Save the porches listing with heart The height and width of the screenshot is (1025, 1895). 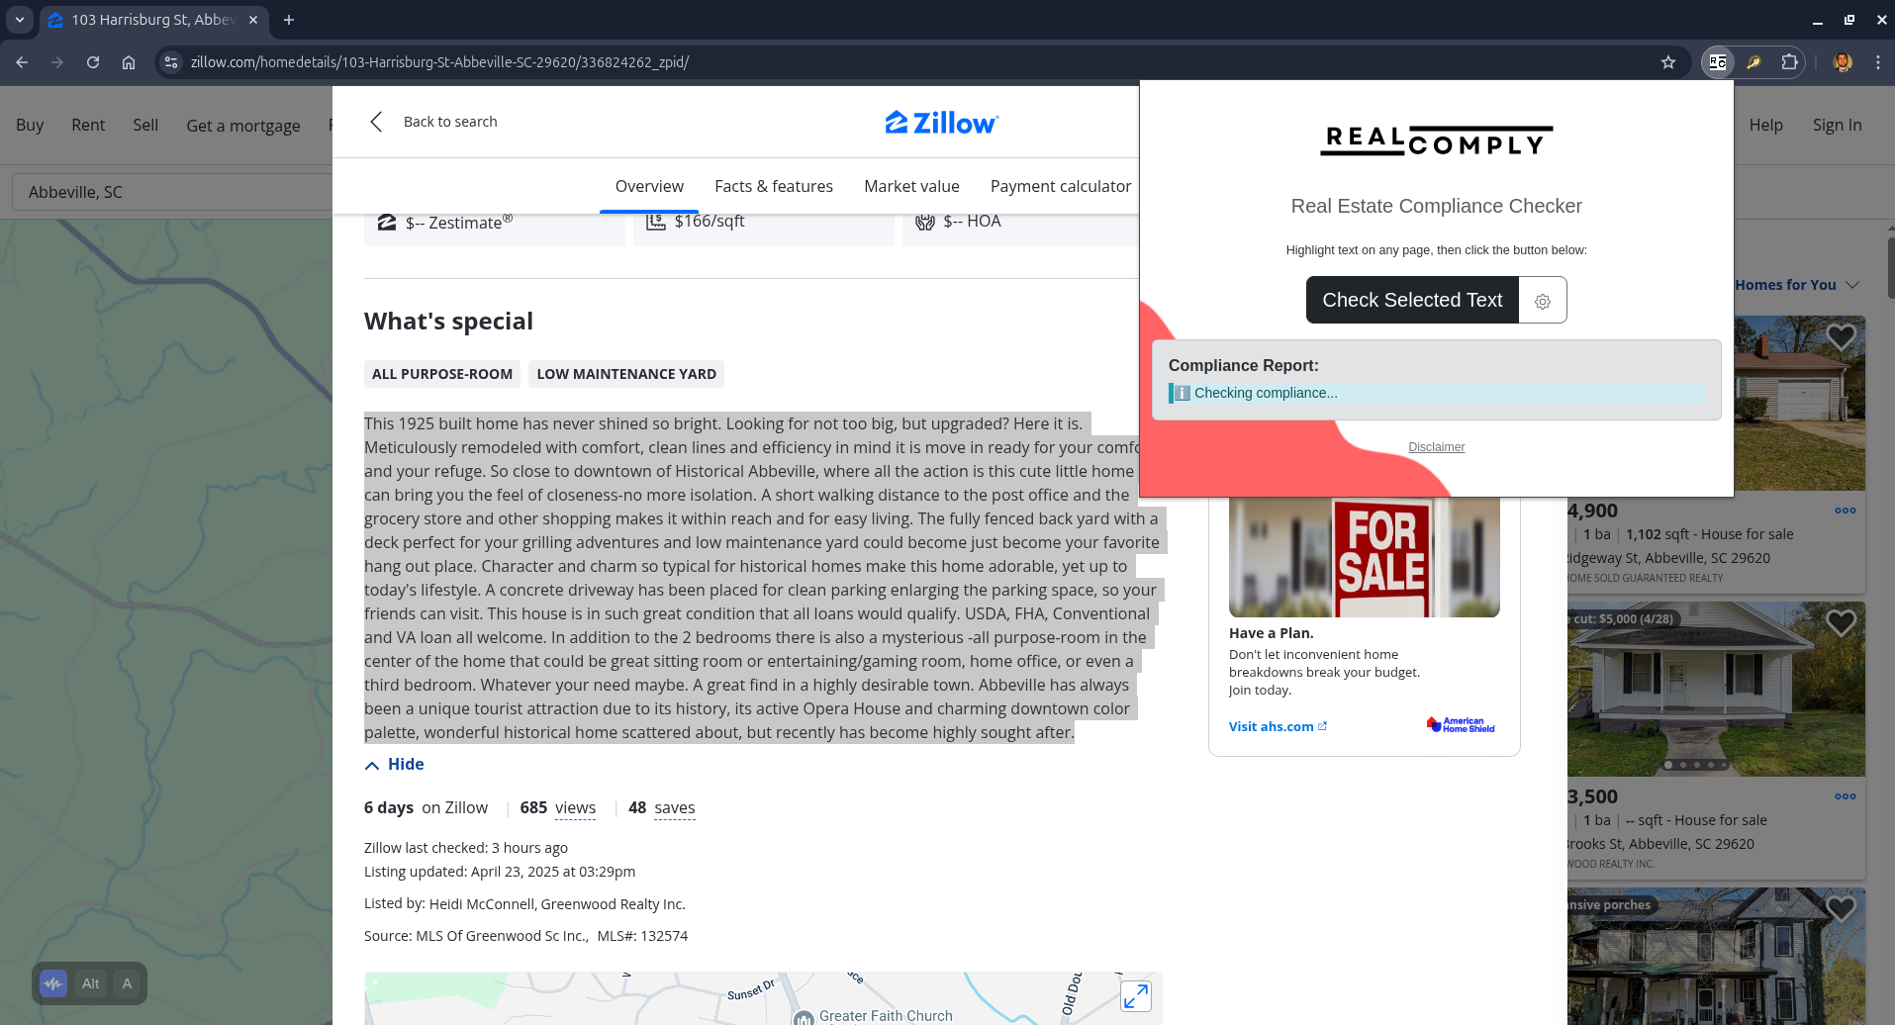point(1841,908)
